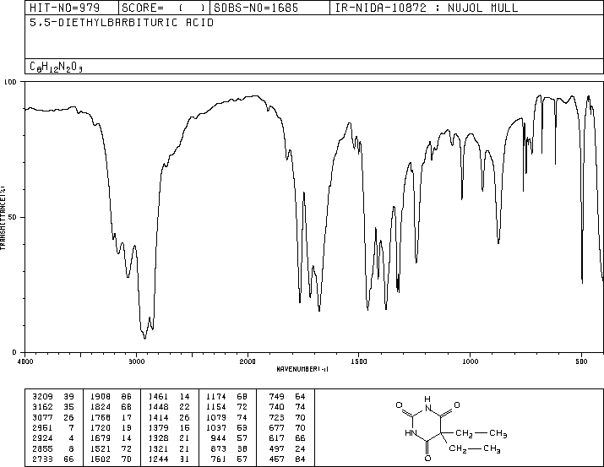
Task: Select peak value 1379 in table
Action: [x=158, y=427]
